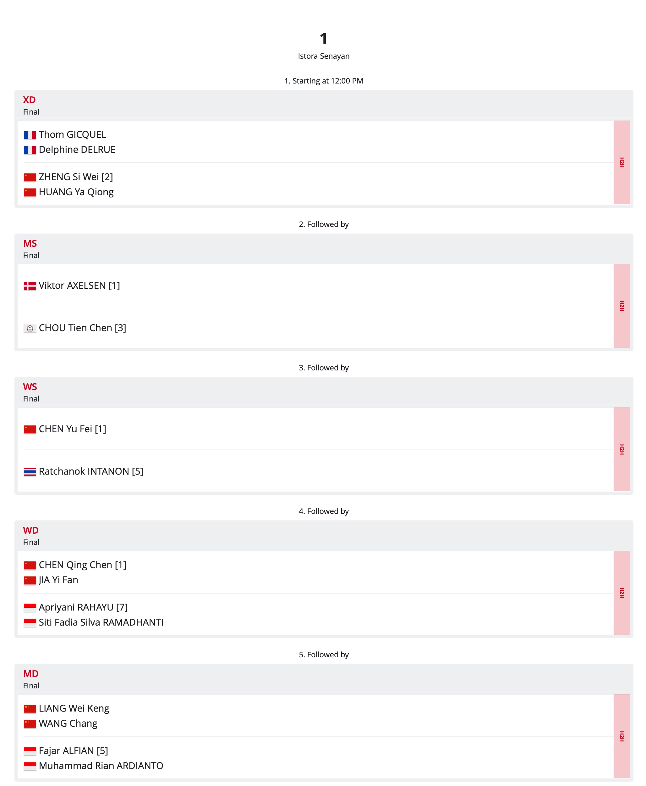Viewport: 646px width, 786px height.
Task: Click the French flag beside Thom GICQUEL
Action: point(30,135)
